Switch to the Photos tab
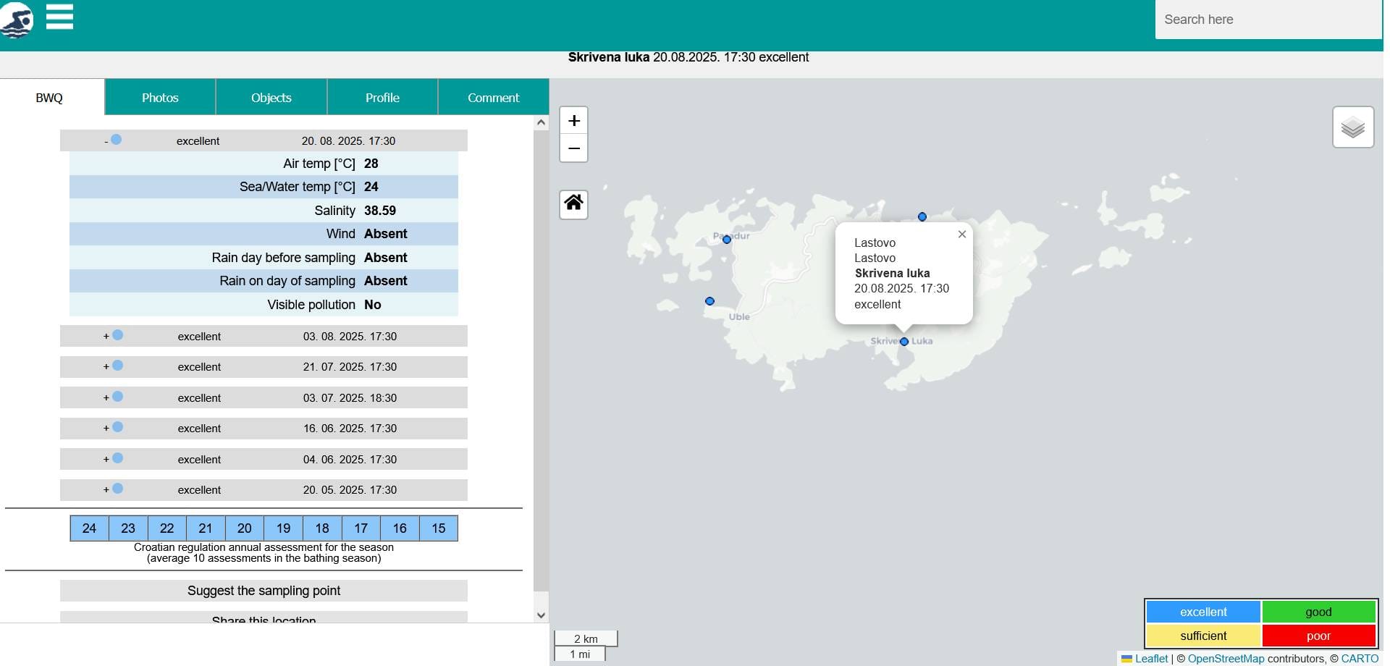Viewport: 1390px width, 666px height. pyautogui.click(x=160, y=98)
